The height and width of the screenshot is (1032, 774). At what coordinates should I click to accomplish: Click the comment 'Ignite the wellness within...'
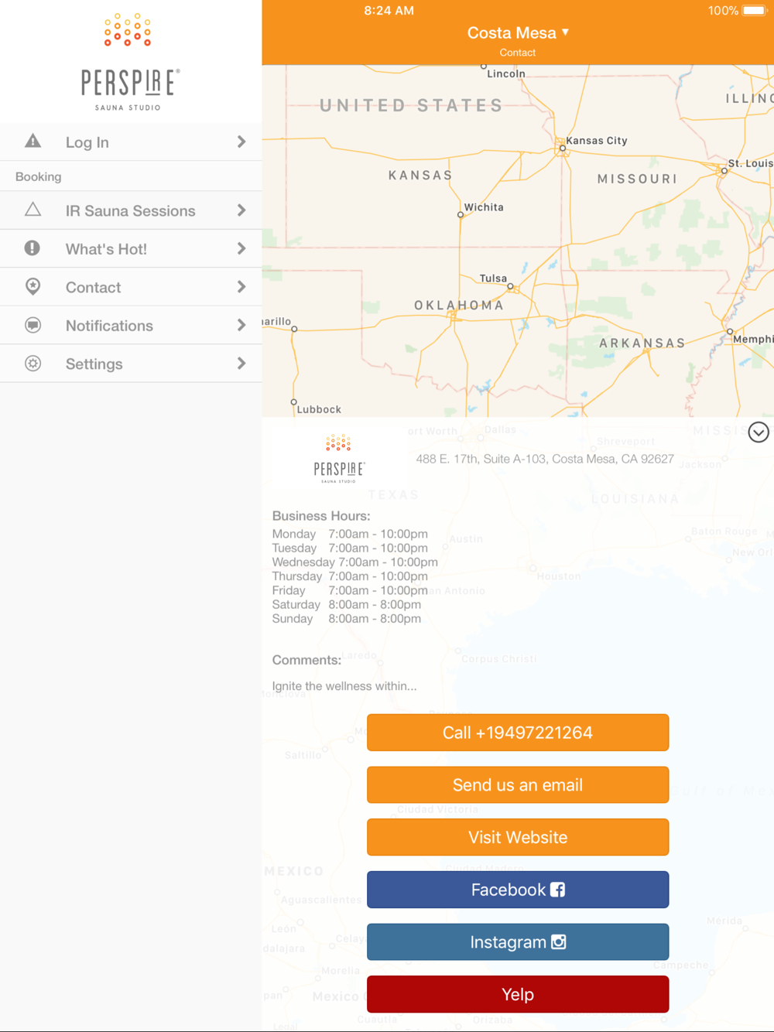tap(344, 686)
